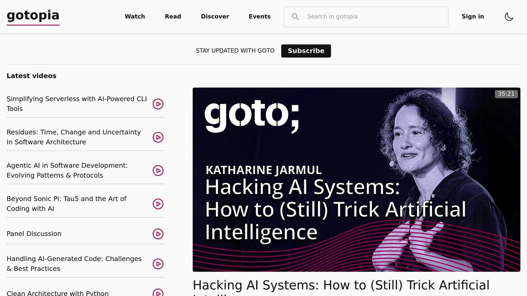Play Residues: Time, Change and Uncertainty video

coord(158,137)
